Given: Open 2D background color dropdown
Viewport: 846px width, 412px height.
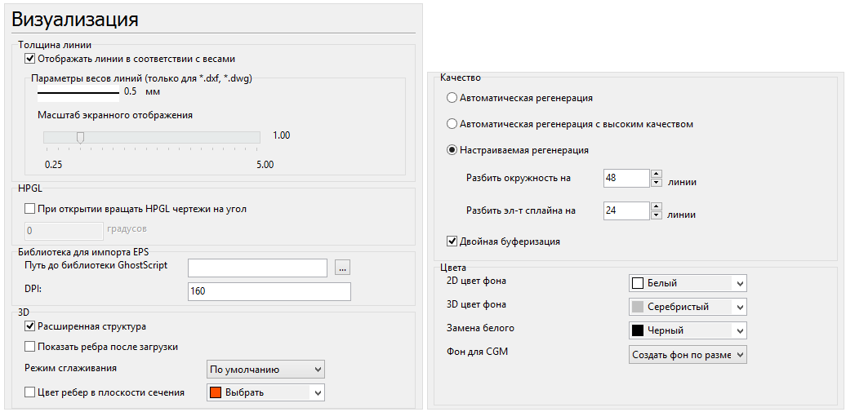Looking at the screenshot, I should [687, 283].
